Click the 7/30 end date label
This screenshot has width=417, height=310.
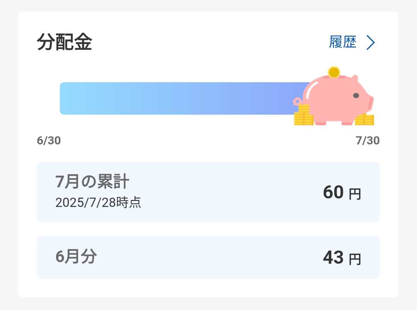pos(368,141)
